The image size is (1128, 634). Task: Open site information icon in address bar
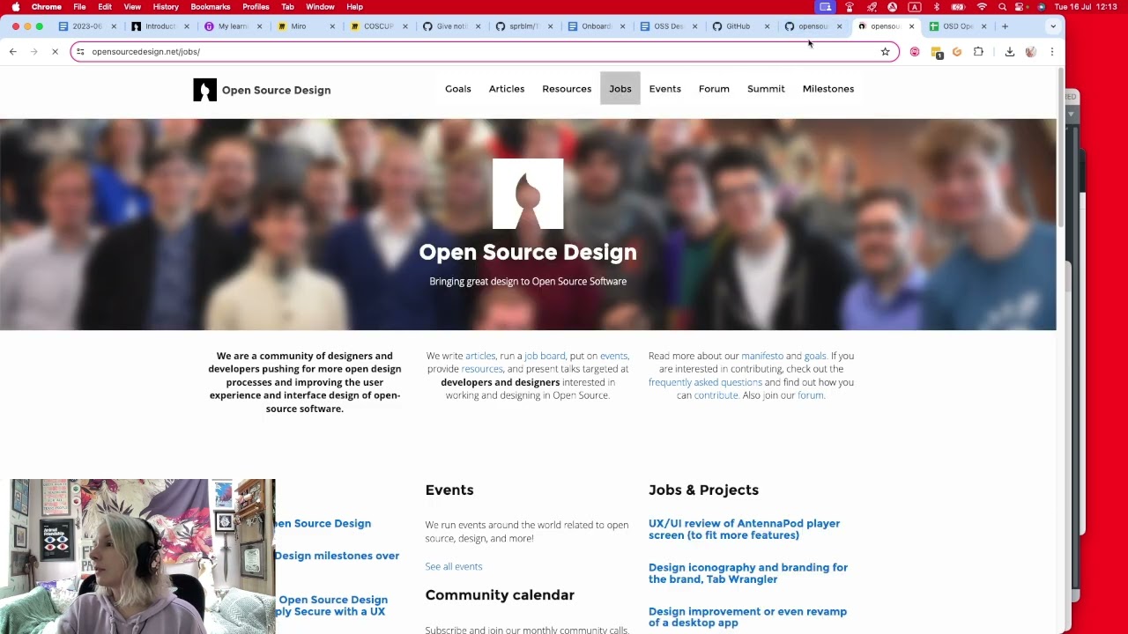[80, 52]
